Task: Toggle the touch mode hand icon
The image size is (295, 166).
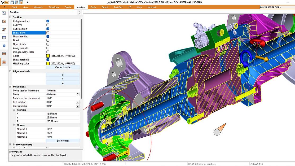Action: coord(21,2)
